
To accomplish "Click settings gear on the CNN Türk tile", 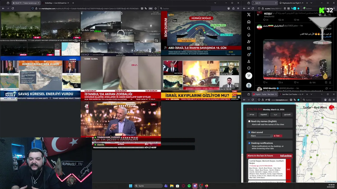I will click(239, 97).
